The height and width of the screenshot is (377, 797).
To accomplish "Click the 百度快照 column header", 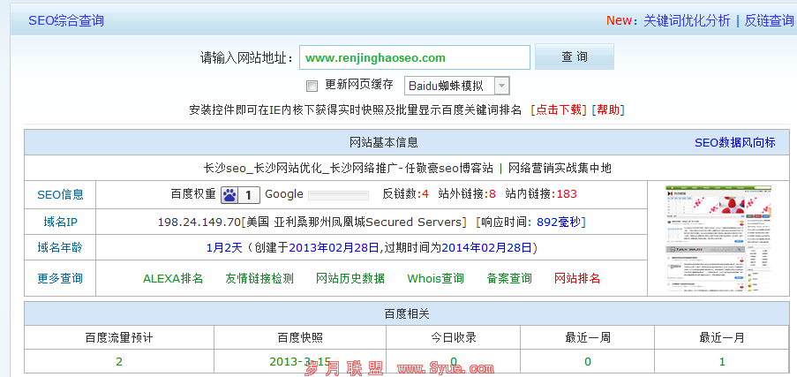I will pyautogui.click(x=300, y=338).
